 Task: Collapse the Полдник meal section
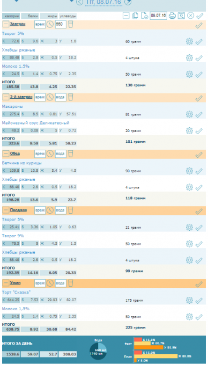[x=6, y=210]
